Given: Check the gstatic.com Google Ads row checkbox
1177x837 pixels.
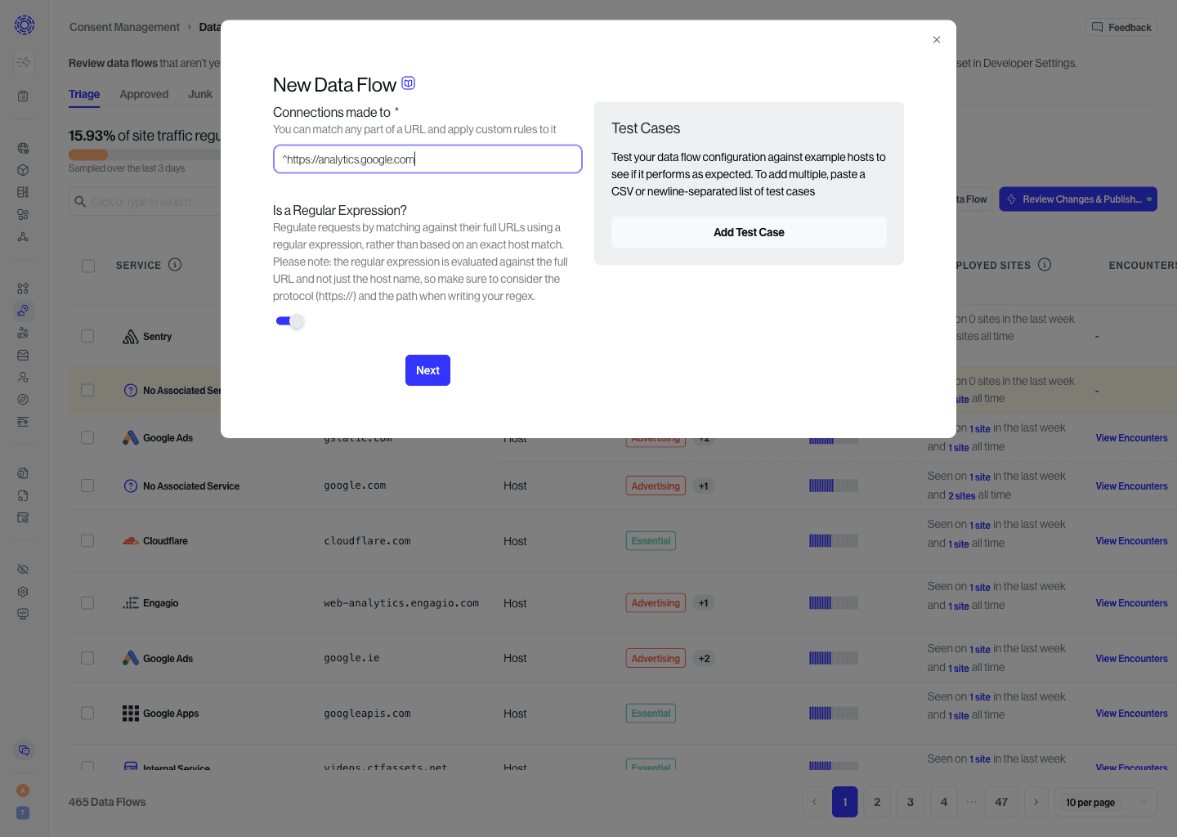Looking at the screenshot, I should point(87,437).
